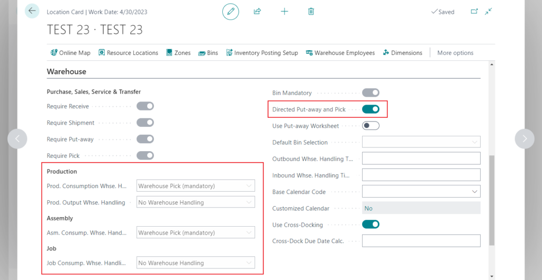Open Zones action
Image resolution: width=542 pixels, height=280 pixels.
point(178,53)
